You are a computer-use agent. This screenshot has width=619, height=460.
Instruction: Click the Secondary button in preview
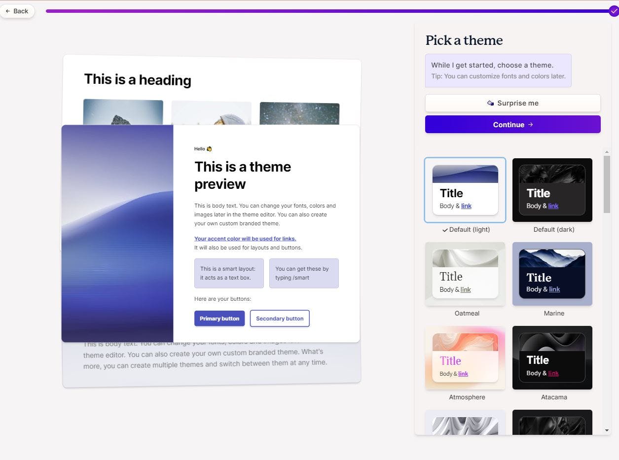(280, 318)
